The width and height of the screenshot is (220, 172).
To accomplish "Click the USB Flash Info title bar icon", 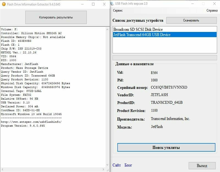I will click(112, 4).
